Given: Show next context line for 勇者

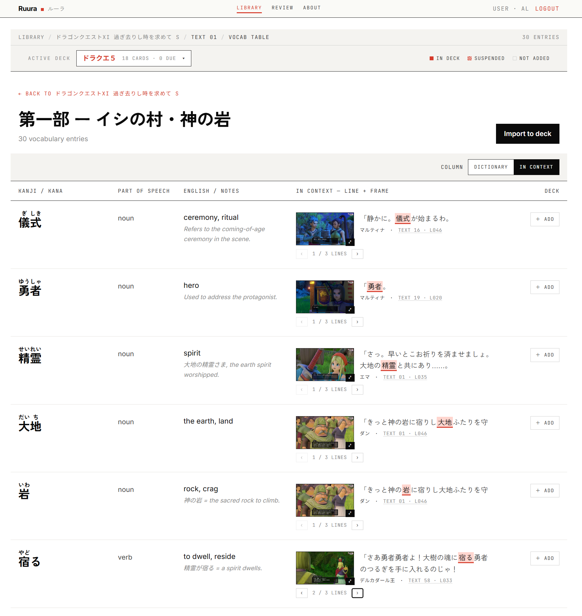Looking at the screenshot, I should (x=357, y=322).
